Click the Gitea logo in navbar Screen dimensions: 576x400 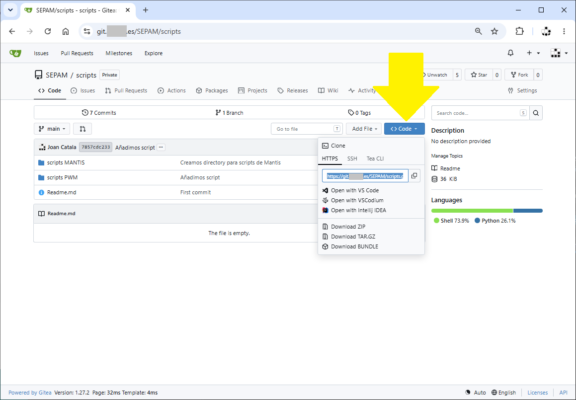[15, 53]
